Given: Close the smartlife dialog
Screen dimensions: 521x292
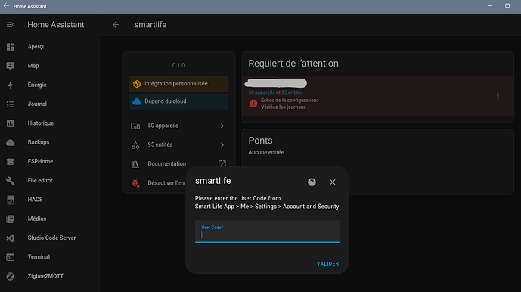Looking at the screenshot, I should 332,182.
